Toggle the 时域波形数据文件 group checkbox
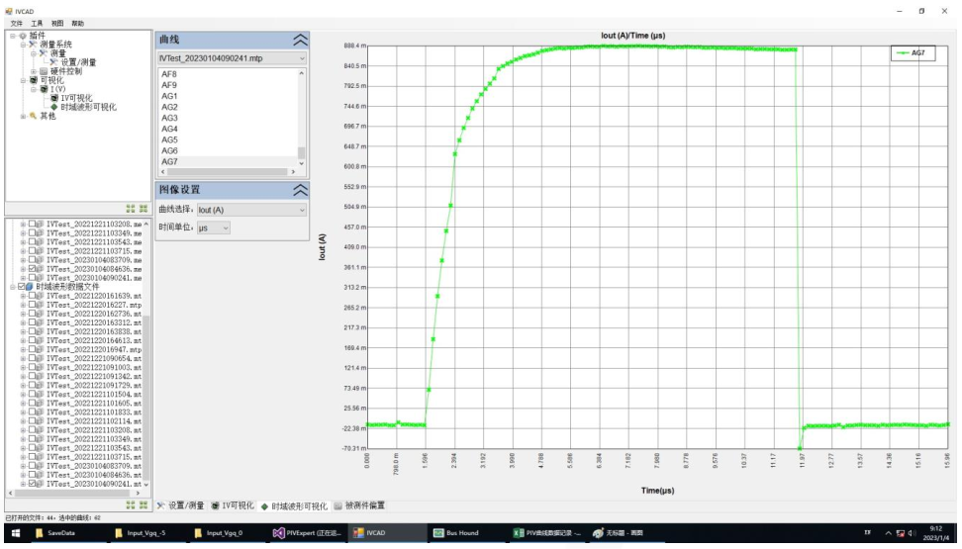Screen dimensions: 962x549 [x=21, y=287]
